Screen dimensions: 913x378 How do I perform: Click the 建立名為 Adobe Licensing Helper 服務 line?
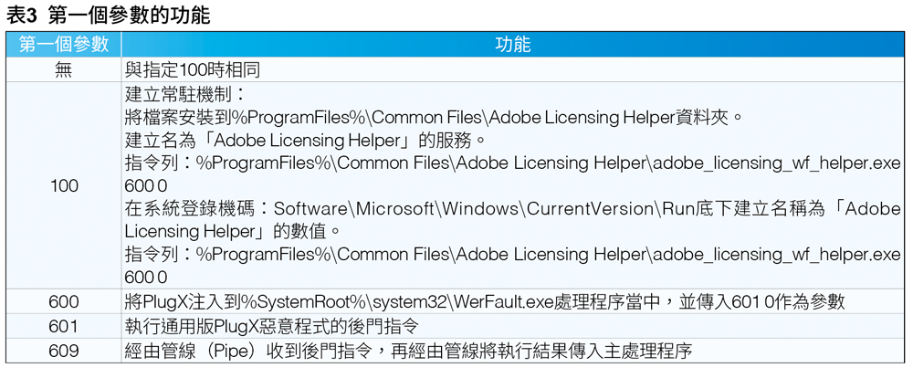coord(305,140)
